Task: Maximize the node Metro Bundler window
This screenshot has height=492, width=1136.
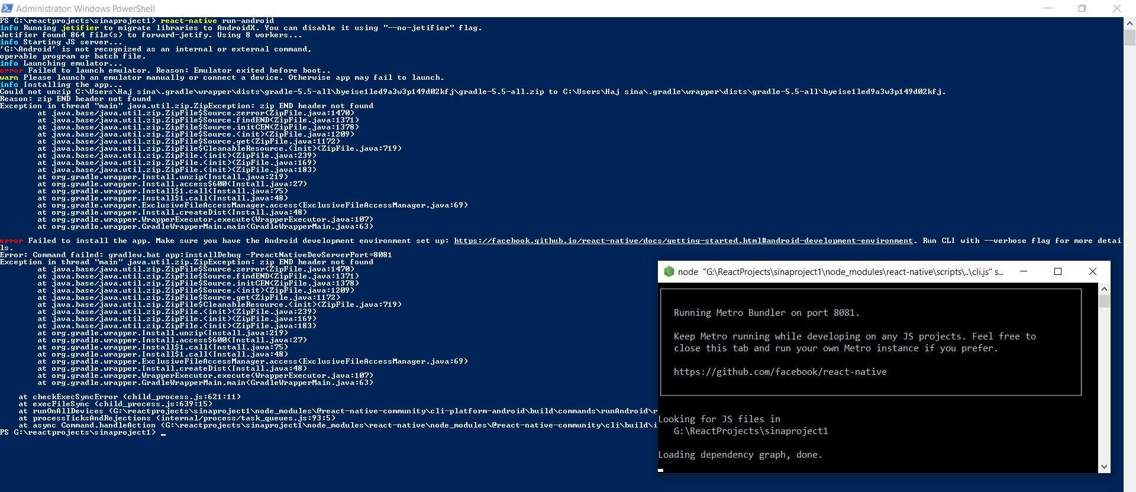Action: [1058, 271]
